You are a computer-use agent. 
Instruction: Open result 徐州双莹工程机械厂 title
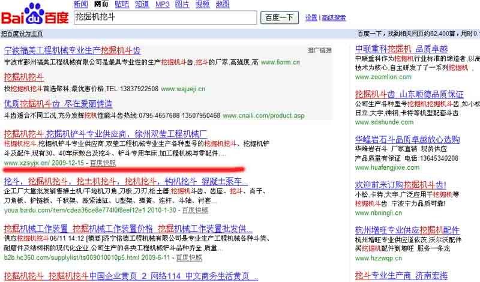point(106,134)
